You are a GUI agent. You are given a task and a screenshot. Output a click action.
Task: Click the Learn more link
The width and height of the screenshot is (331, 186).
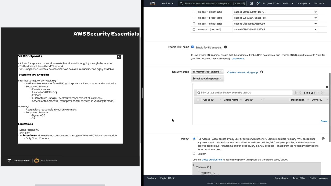tap(238, 59)
